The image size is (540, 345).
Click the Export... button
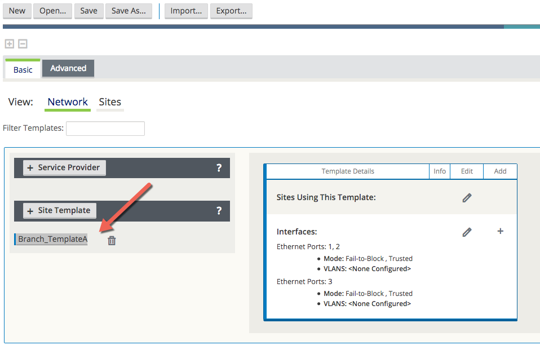pos(231,11)
